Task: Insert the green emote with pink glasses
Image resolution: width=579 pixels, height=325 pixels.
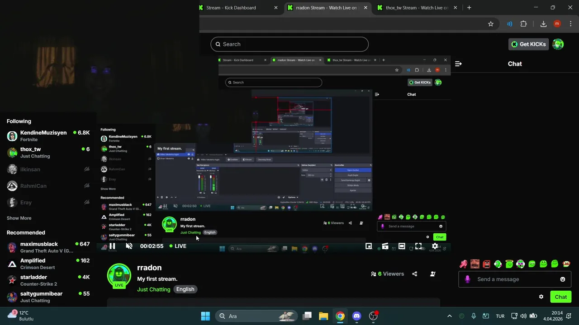Action: coord(521,264)
